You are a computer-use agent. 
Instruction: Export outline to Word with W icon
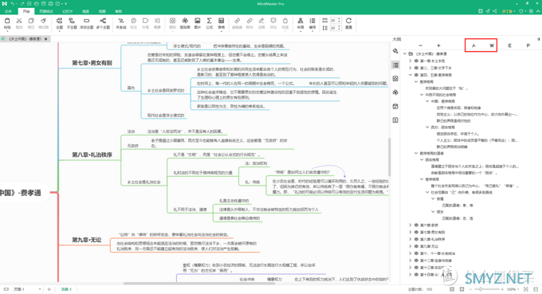pos(492,45)
